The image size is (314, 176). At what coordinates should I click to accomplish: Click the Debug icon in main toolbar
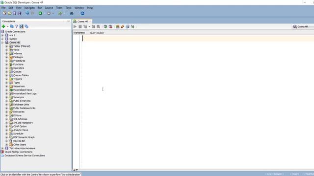[x=49, y=13]
